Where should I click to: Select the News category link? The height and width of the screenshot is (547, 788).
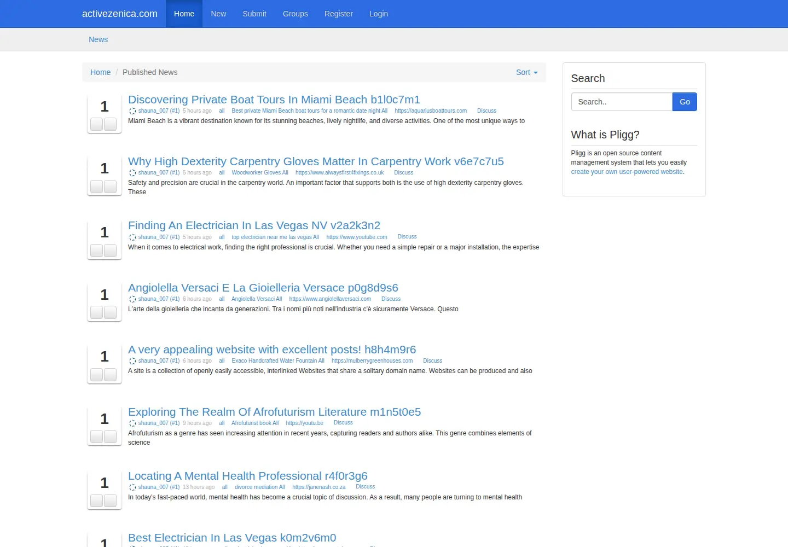[99, 39]
